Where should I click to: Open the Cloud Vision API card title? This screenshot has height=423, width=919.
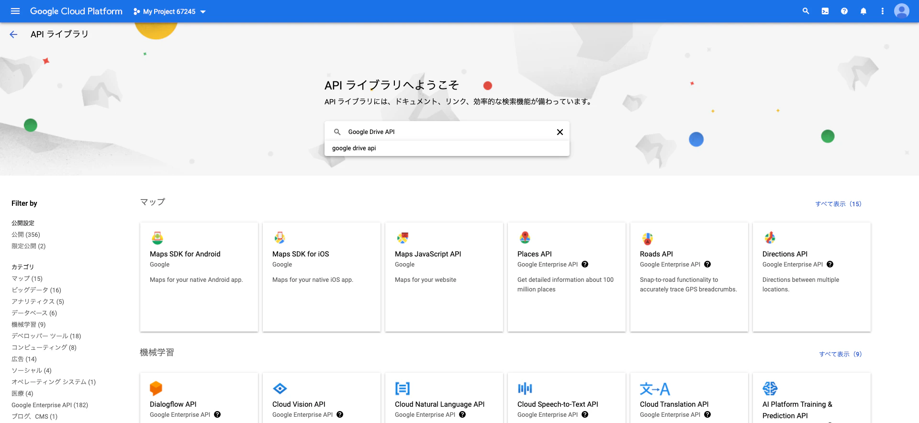(299, 404)
